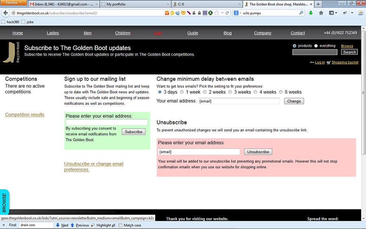366x229 pixels.
Task: Open hack360 bookmark
Action: click(10, 22)
